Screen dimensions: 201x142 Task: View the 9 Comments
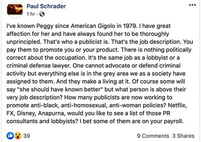click(153, 136)
